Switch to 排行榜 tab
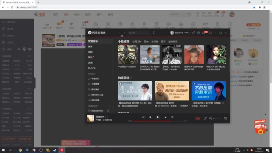 pyautogui.click(x=155, y=41)
